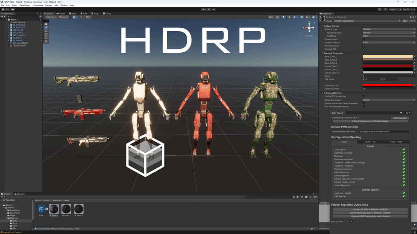Enable the Double-Sided checkbox
Viewport: 417px width, 234px height.
(x=364, y=39)
